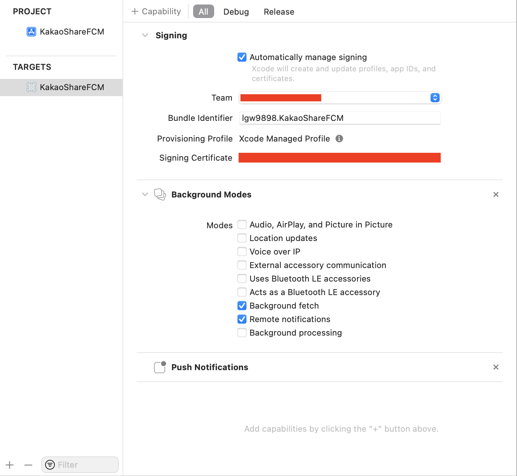Enable External accessory communication
Viewport: 517px width, 476px height.
coord(242,265)
